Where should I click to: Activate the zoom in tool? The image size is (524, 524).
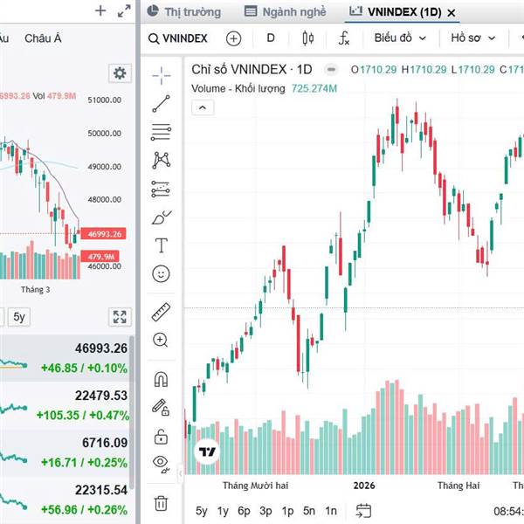point(162,340)
